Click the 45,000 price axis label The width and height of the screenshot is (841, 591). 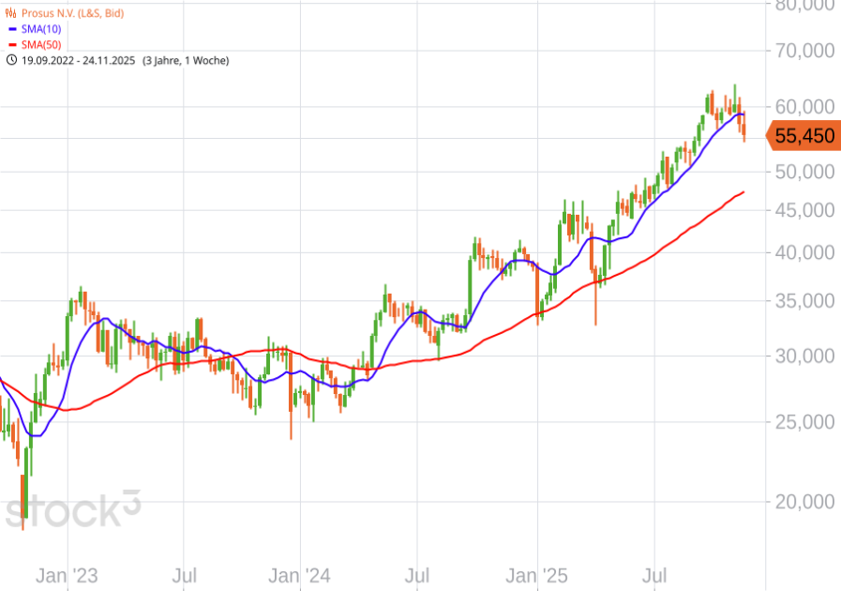coord(804,210)
